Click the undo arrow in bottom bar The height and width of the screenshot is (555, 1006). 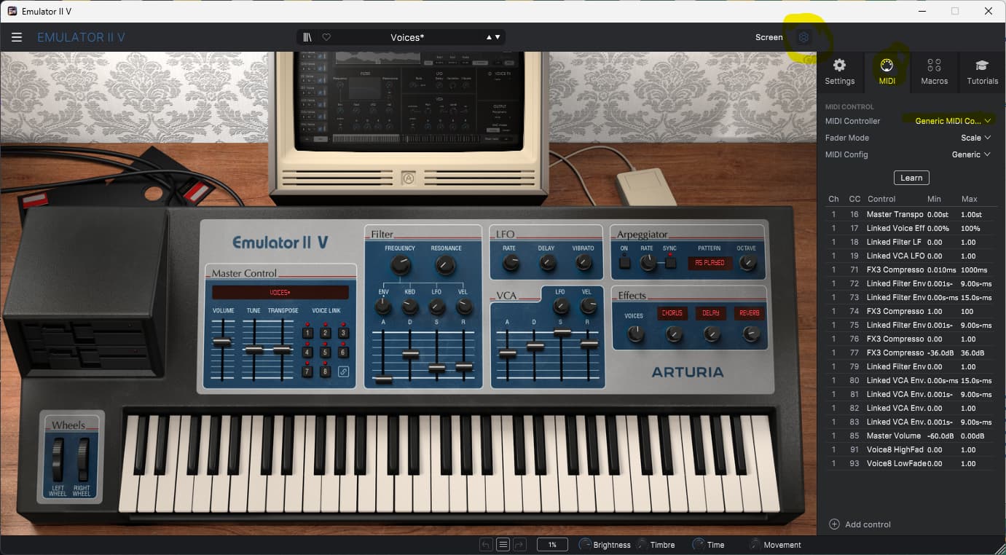[486, 545]
